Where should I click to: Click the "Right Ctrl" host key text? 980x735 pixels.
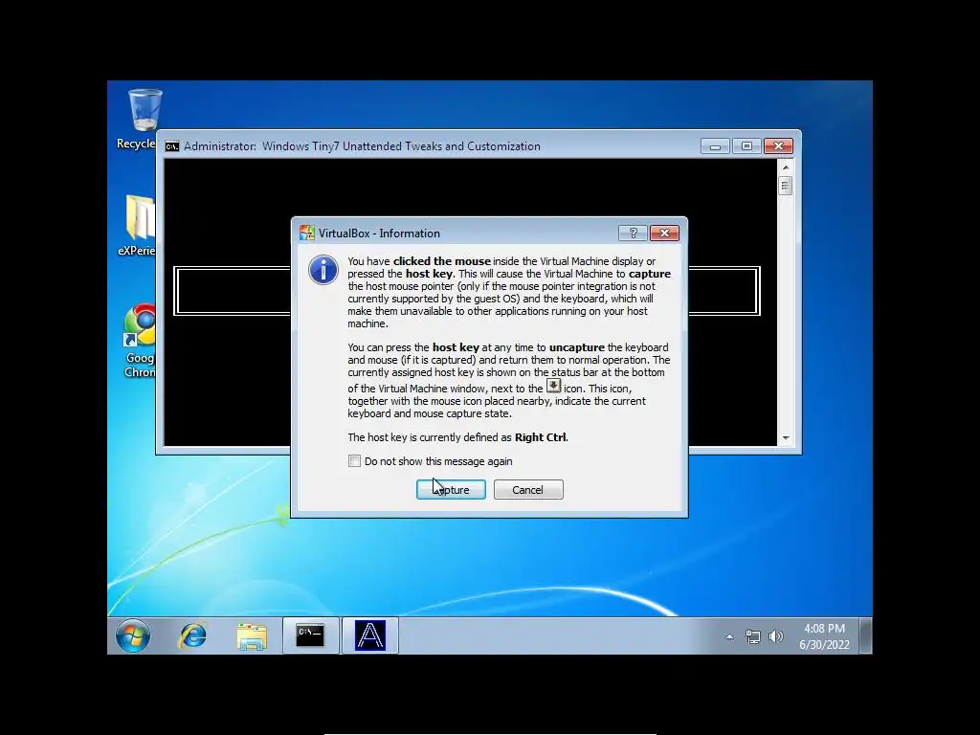pos(541,437)
